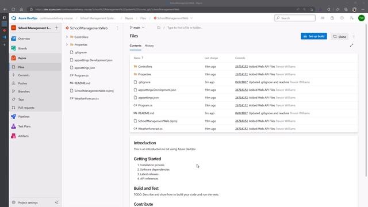The width and height of the screenshot is (368, 207).
Task: Open the Properties folder in the file table
Action: click(x=144, y=74)
